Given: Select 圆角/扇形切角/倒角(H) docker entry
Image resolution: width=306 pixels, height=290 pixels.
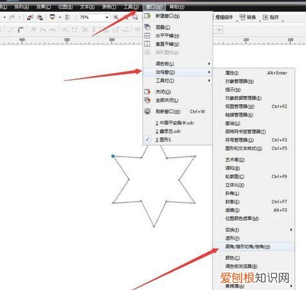Looking at the screenshot, I should 254,247.
